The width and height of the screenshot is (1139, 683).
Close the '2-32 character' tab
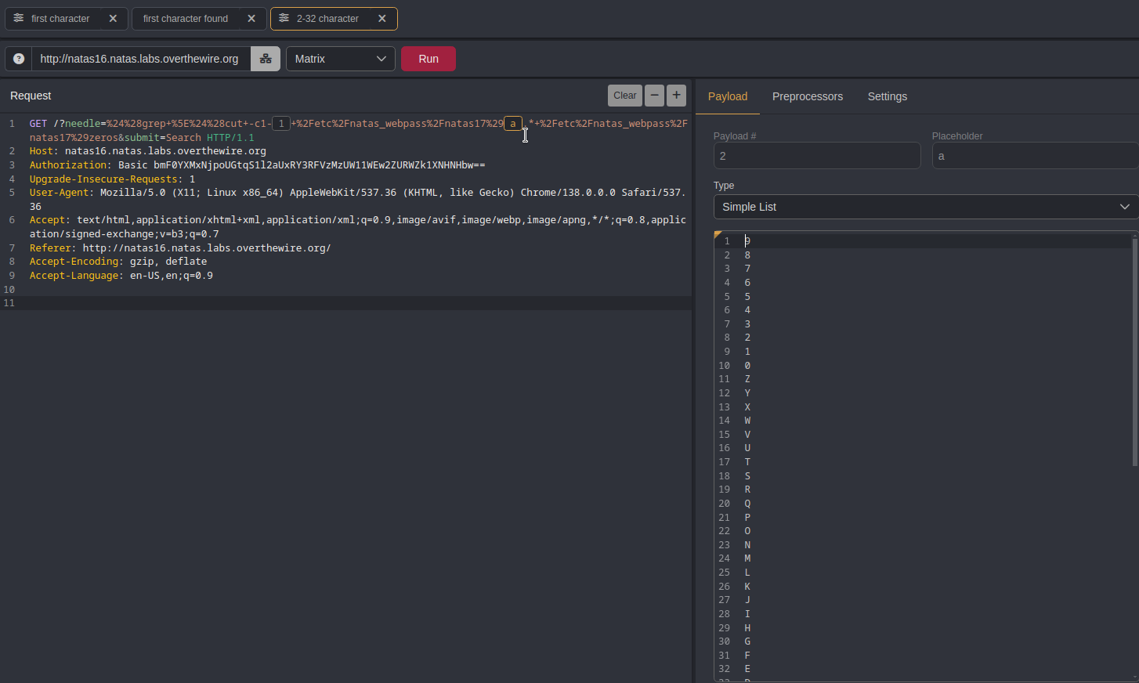pos(382,18)
